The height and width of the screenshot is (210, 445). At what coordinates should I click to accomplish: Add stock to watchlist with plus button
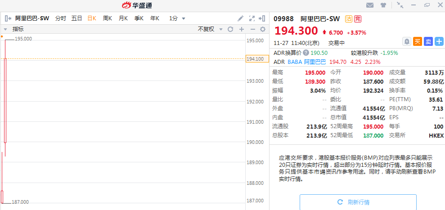[x=439, y=41]
